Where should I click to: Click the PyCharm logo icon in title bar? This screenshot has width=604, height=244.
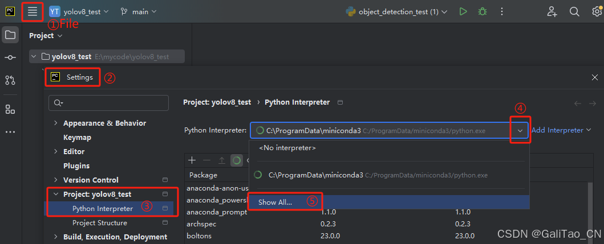(10, 11)
